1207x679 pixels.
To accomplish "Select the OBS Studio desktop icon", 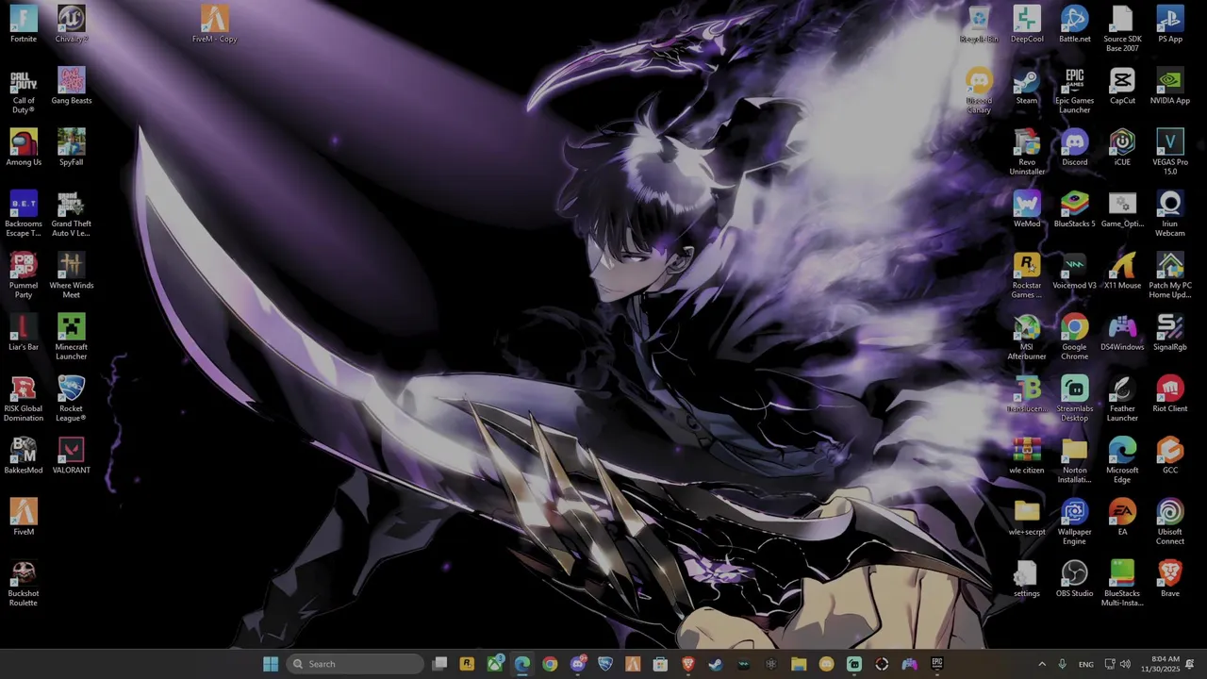I will pyautogui.click(x=1075, y=579).
